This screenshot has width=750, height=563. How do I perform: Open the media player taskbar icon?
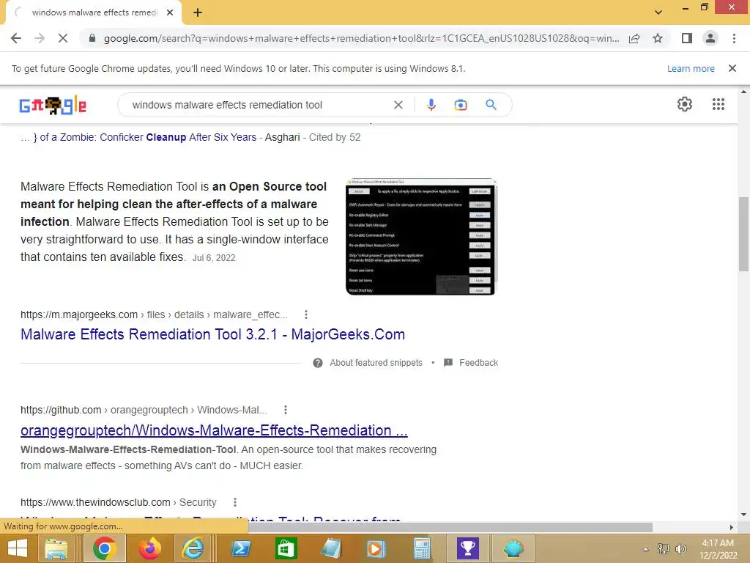(x=376, y=548)
